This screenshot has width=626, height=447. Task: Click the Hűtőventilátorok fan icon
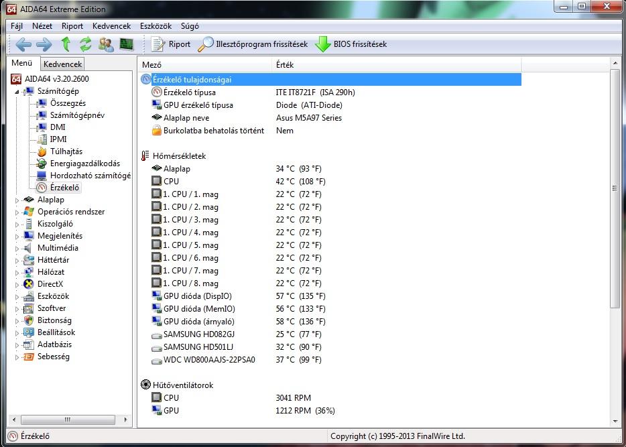pos(145,385)
